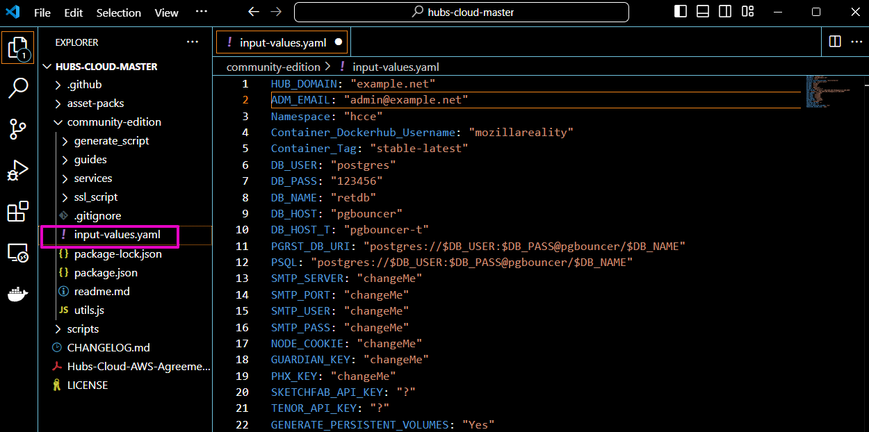This screenshot has height=432, width=869.
Task: Select the input-values.yaml editor tab
Action: pos(283,42)
